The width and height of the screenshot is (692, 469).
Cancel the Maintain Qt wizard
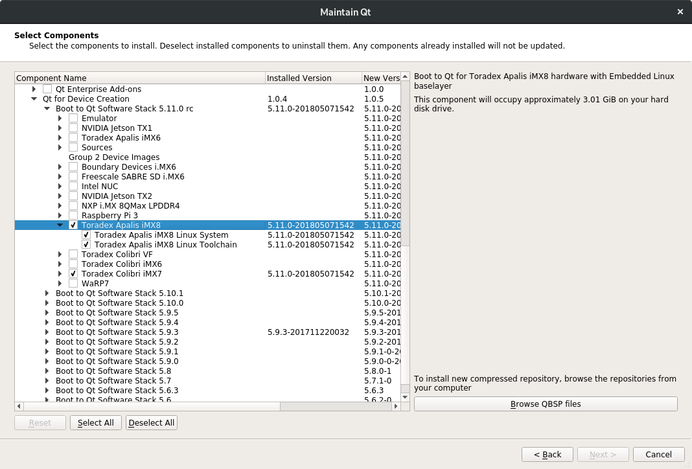pyautogui.click(x=658, y=455)
